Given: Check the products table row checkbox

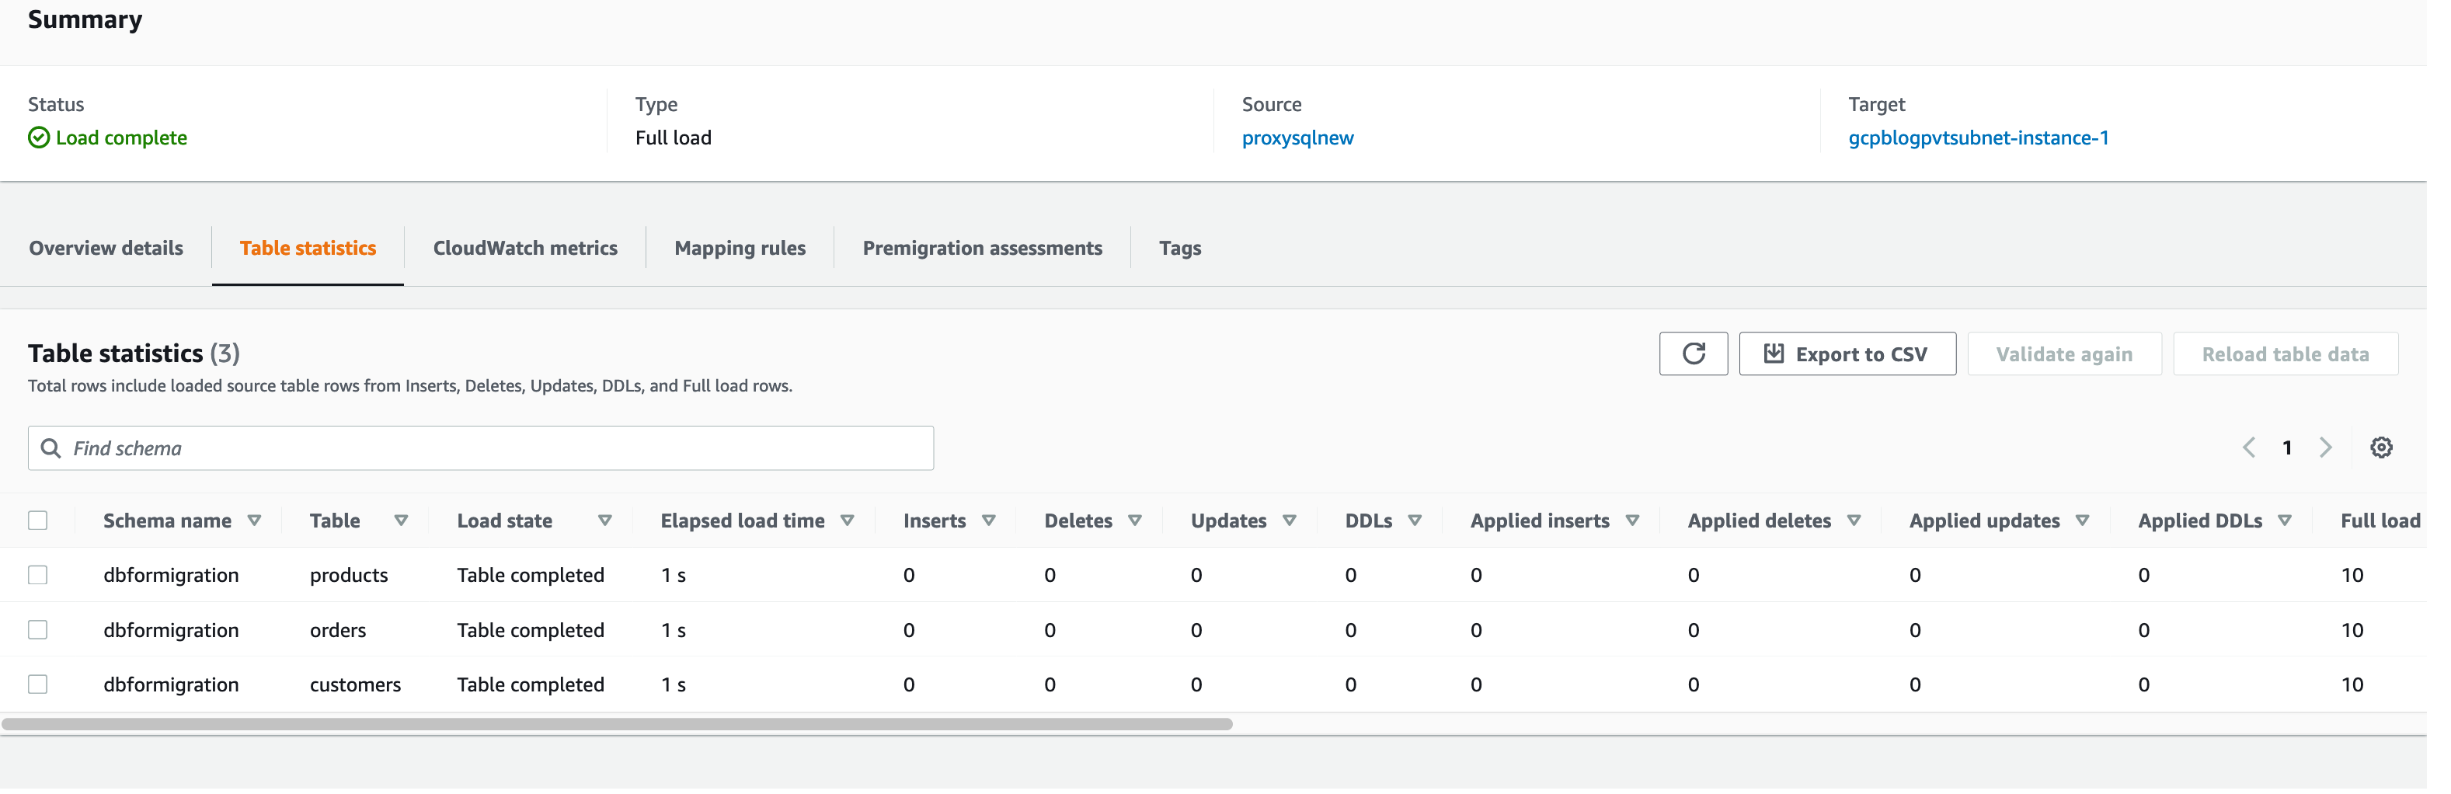Looking at the screenshot, I should (38, 580).
